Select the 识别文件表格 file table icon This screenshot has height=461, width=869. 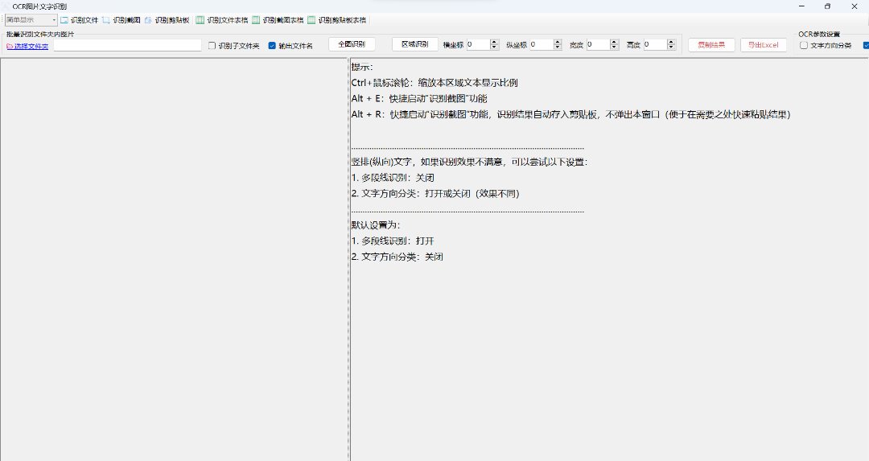pos(200,19)
